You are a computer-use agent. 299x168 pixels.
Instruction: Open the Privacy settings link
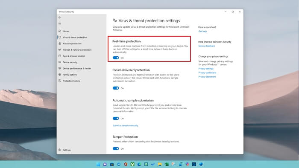[x=206, y=69]
